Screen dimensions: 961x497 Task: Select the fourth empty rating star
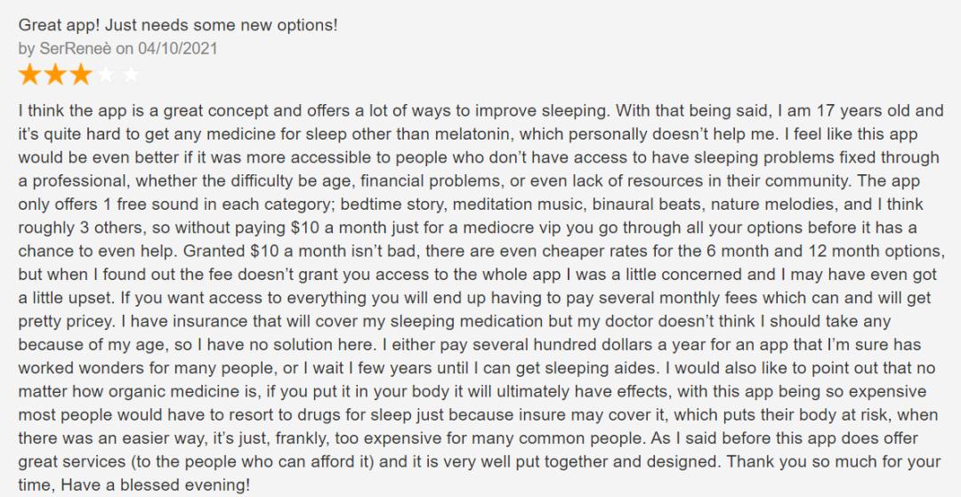106,75
